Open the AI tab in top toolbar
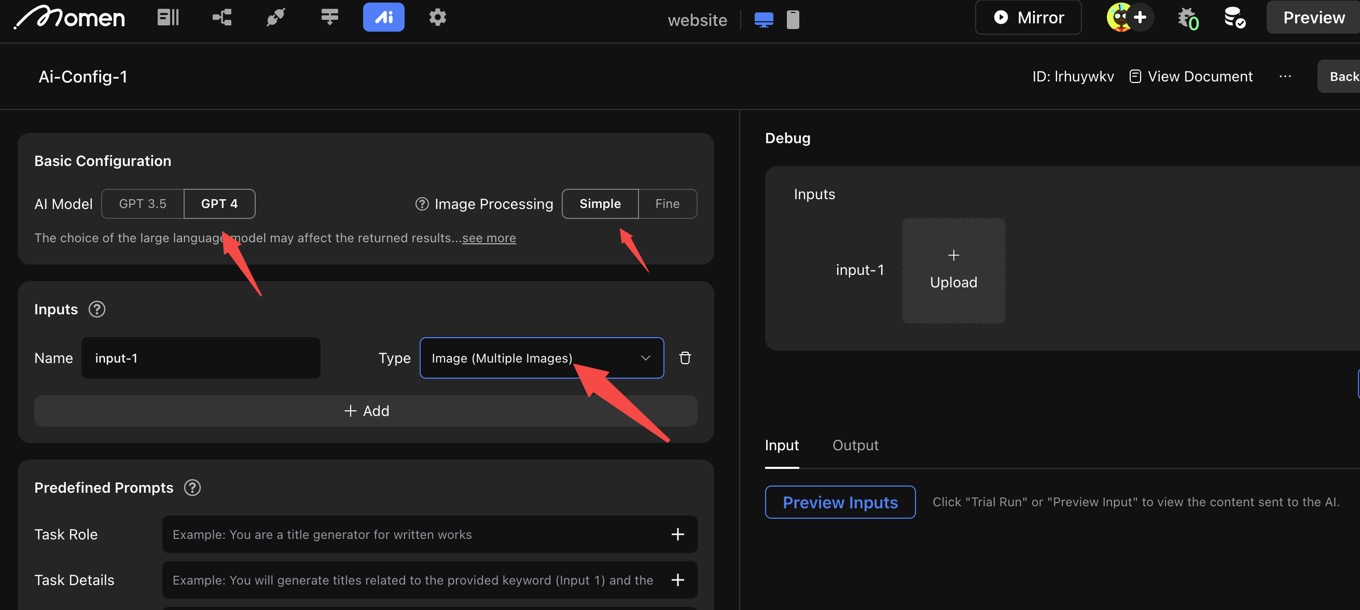The image size is (1360, 610). tap(383, 18)
